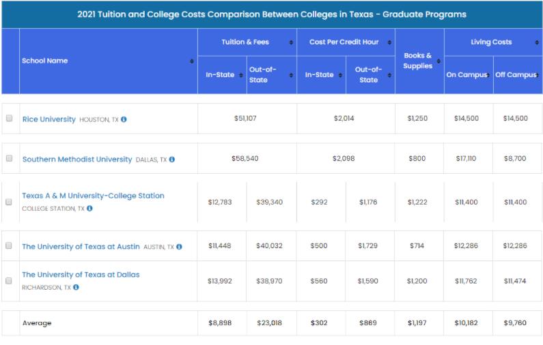Click info icon beside Austin, TX

[179, 247]
